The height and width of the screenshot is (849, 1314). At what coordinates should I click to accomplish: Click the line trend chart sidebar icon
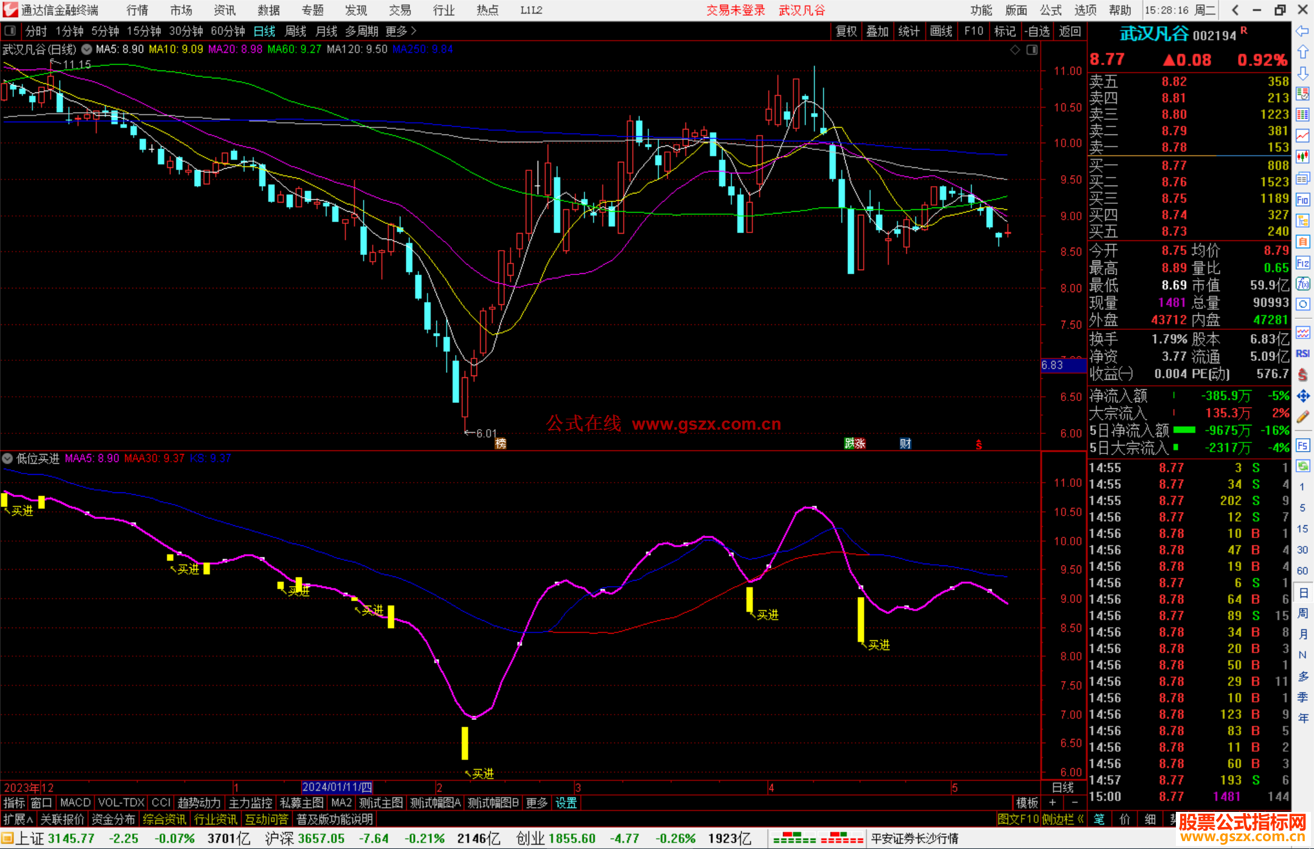[1302, 136]
